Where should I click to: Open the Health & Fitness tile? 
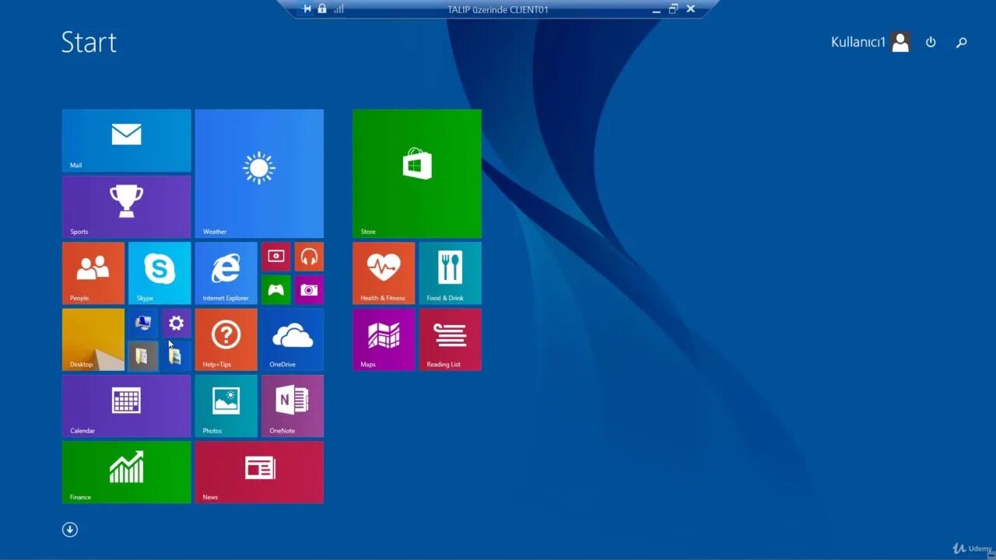[384, 273]
